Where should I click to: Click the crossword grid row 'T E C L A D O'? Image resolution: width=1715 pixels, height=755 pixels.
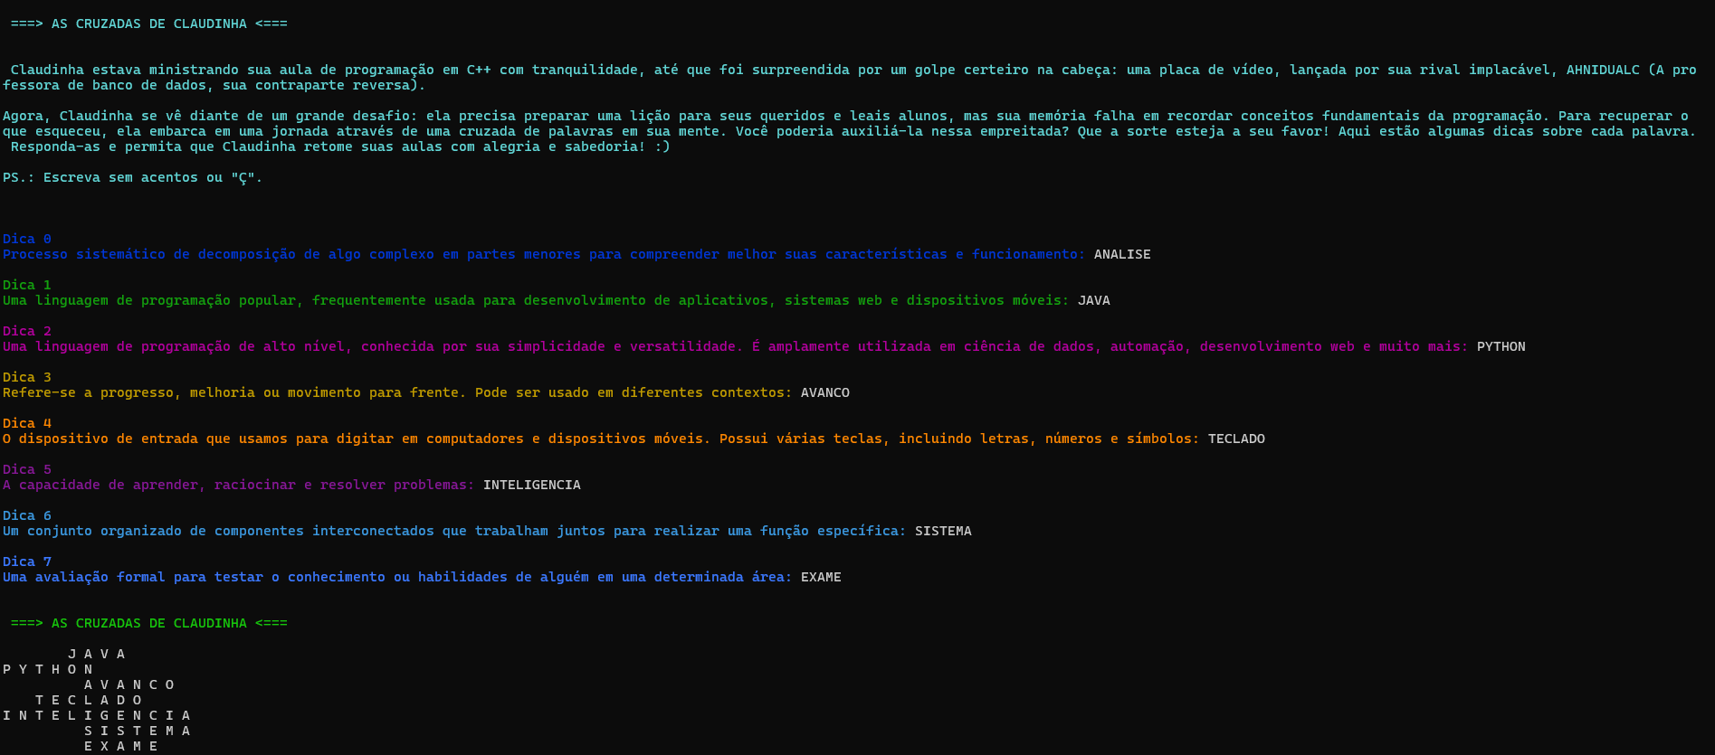coord(89,700)
